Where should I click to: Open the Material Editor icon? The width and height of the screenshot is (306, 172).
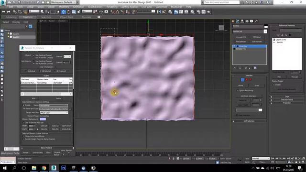pyautogui.click(x=192, y=12)
